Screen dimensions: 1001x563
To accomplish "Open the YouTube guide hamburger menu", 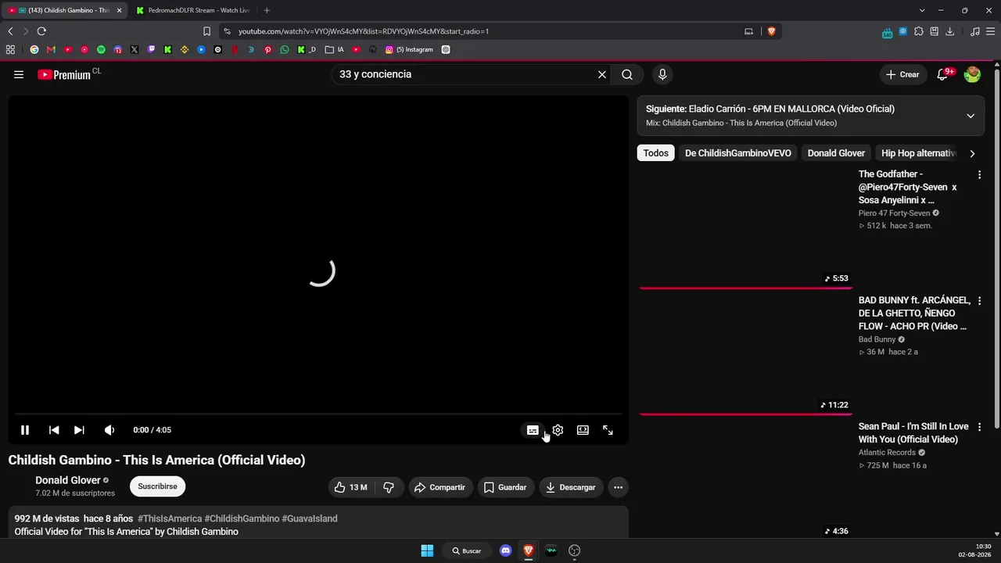I will pos(19,74).
